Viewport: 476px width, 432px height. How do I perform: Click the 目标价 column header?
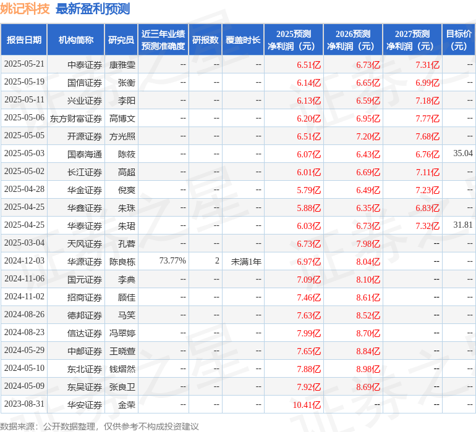[x=459, y=40]
